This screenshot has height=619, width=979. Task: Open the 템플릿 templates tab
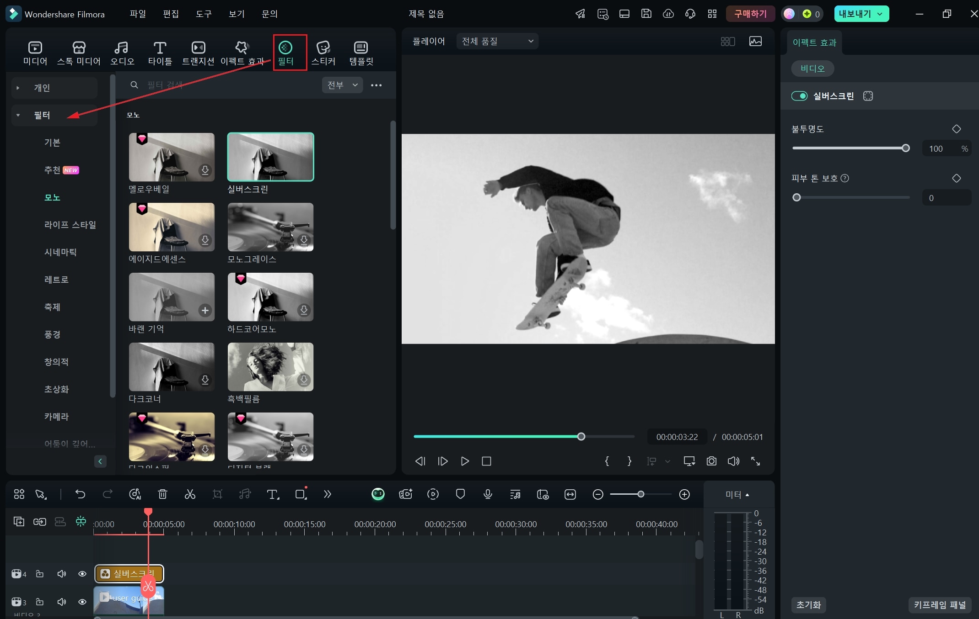click(361, 53)
